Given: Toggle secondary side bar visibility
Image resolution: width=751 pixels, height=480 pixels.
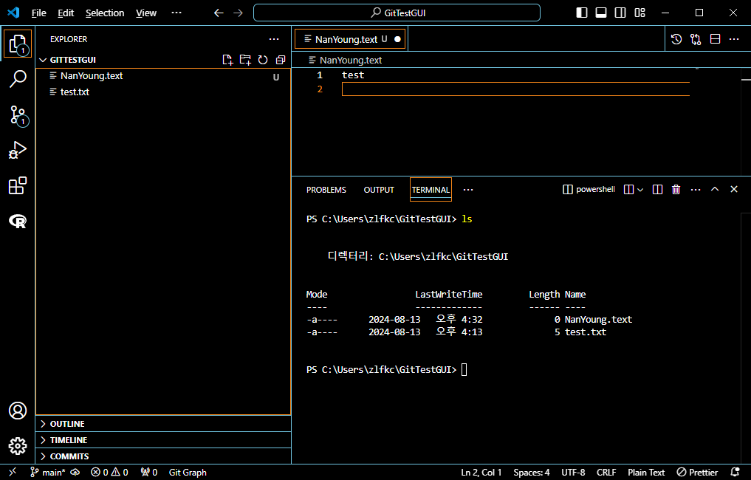Looking at the screenshot, I should (x=620, y=13).
